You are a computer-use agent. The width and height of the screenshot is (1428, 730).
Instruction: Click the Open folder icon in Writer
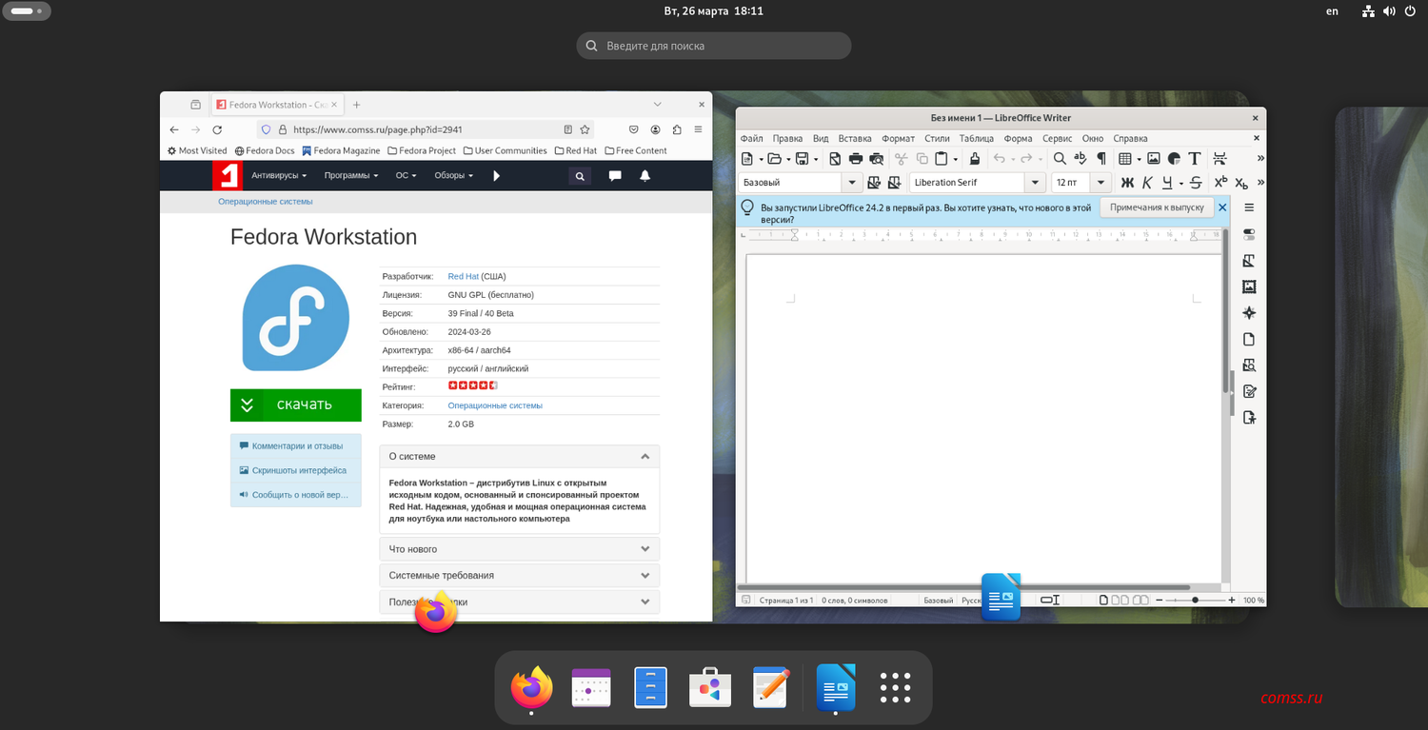(774, 159)
